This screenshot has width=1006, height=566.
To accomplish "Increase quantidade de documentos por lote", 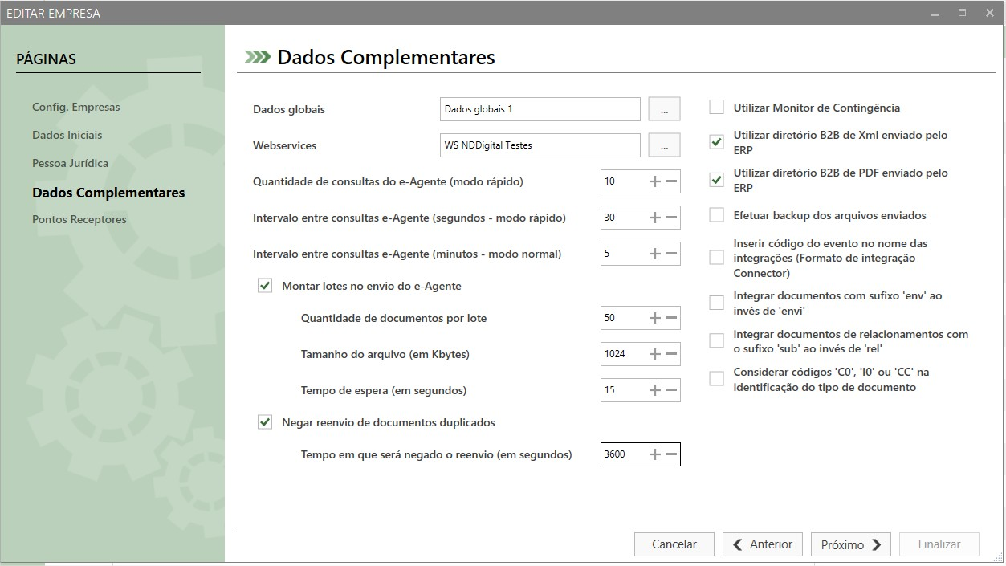I will 655,318.
